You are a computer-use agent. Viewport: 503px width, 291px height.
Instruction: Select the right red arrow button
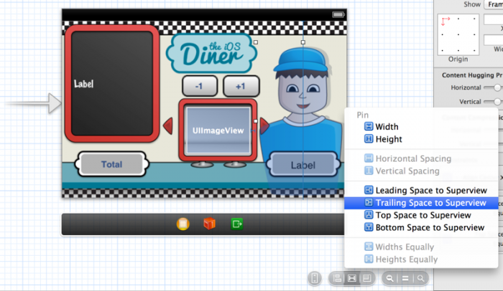(x=264, y=126)
